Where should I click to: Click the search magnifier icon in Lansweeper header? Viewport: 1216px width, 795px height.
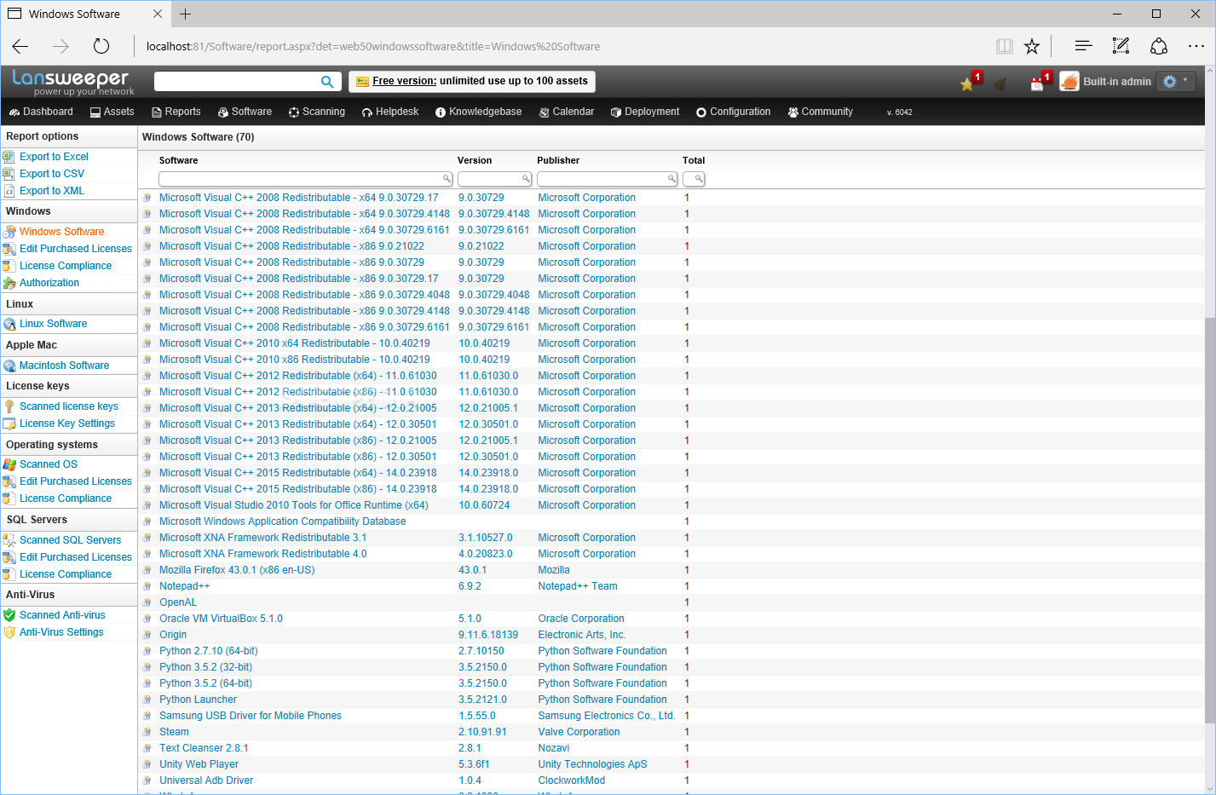click(x=326, y=82)
